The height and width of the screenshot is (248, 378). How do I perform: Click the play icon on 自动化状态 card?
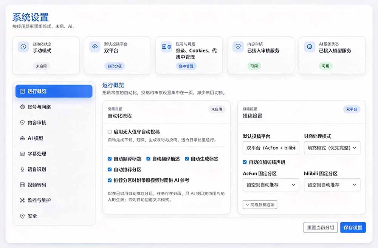(23, 47)
